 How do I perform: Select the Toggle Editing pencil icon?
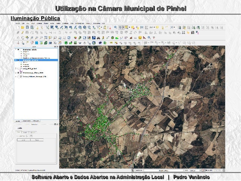pyautogui.click(x=22, y=33)
